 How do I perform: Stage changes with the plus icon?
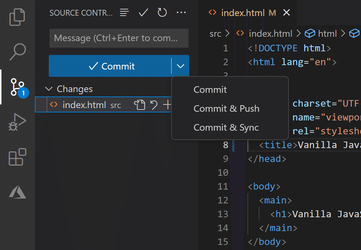(x=167, y=105)
